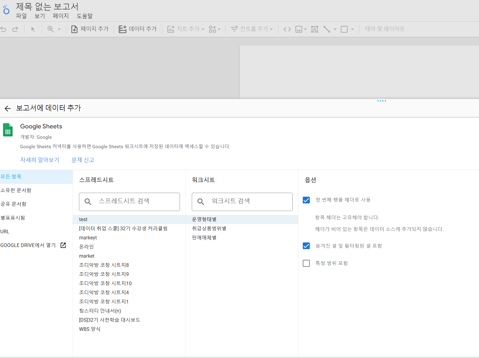This screenshot has width=479, height=358.
Task: Expand the line tool dropdown arrow
Action: pos(335,30)
